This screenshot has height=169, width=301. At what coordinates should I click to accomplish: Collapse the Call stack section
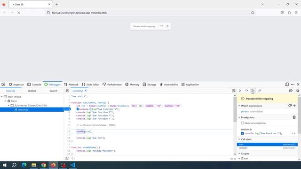(239, 139)
